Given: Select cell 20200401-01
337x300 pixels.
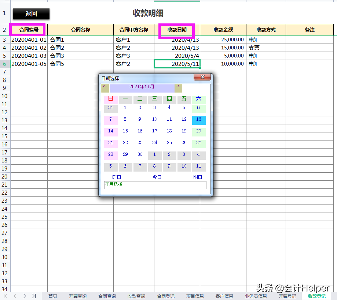Looking at the screenshot, I should [29, 40].
